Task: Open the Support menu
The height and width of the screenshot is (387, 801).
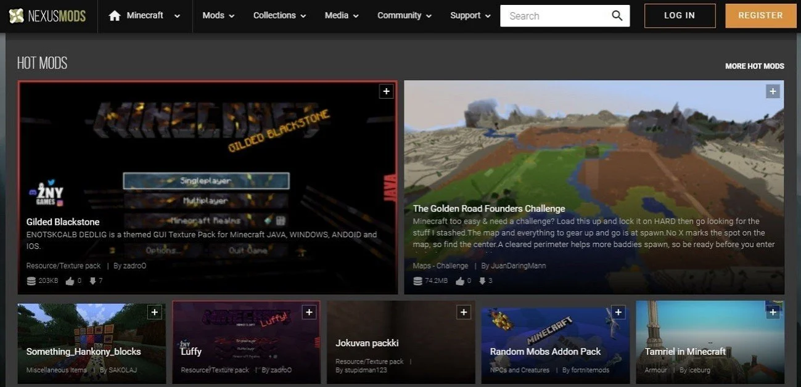Action: pos(470,16)
